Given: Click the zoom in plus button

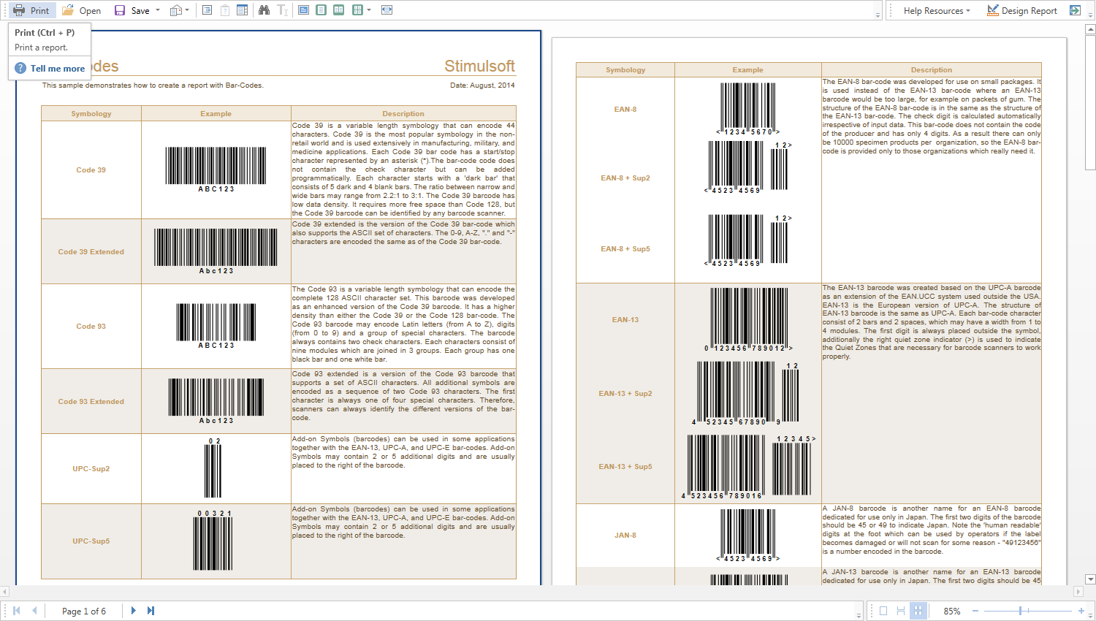Looking at the screenshot, I should tap(1081, 611).
